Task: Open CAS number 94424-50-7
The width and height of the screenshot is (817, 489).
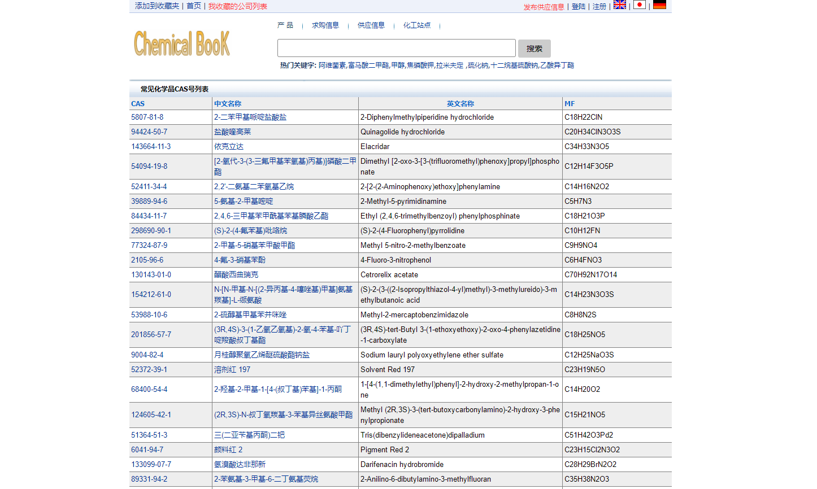Action: (149, 132)
